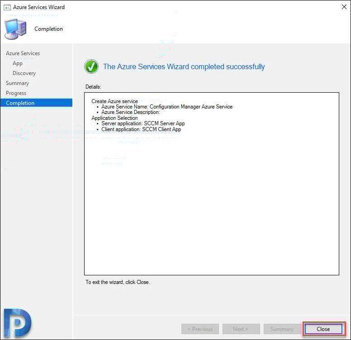Select the Azure Services step in sidebar
The width and height of the screenshot is (351, 340).
click(x=23, y=53)
